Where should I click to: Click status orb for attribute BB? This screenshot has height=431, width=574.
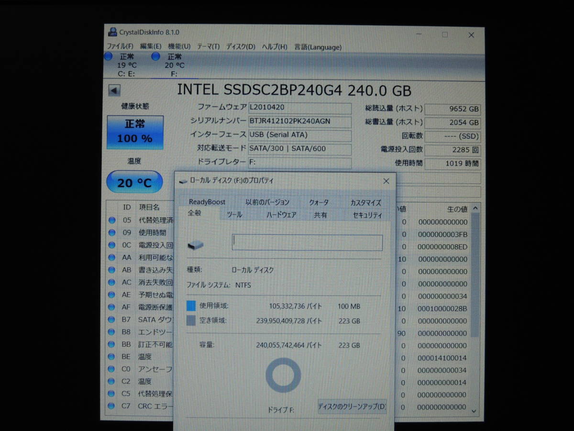click(x=112, y=344)
